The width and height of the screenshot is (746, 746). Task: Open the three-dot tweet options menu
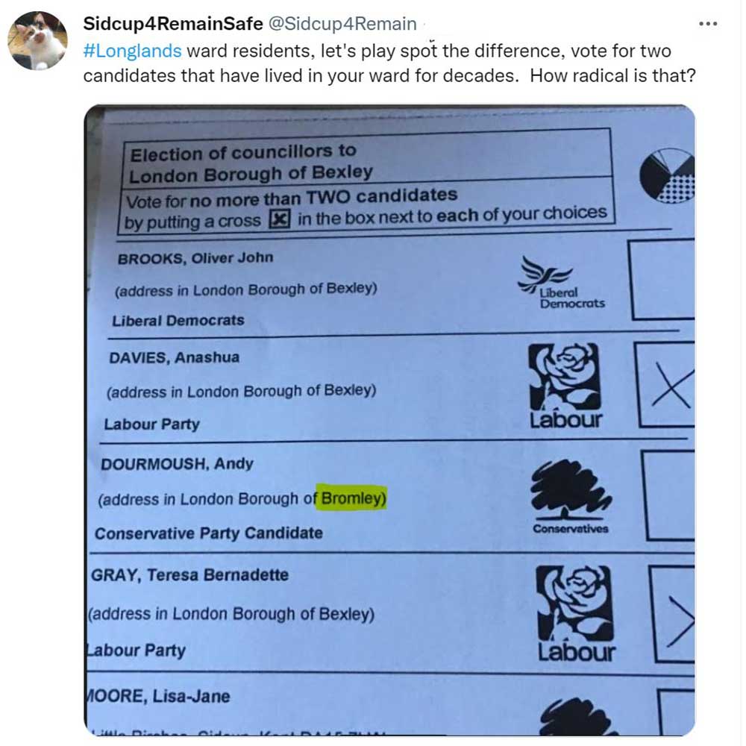(707, 24)
